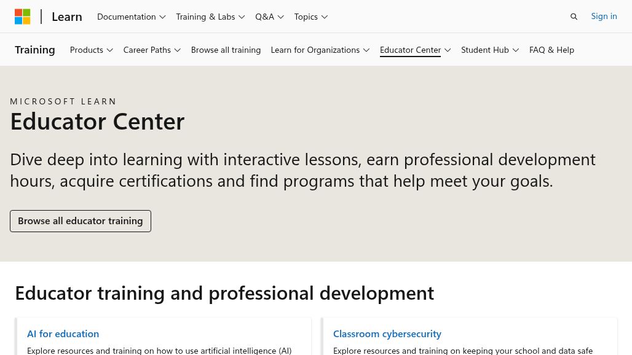Open the Career Paths dropdown
The image size is (632, 355).
click(x=152, y=50)
